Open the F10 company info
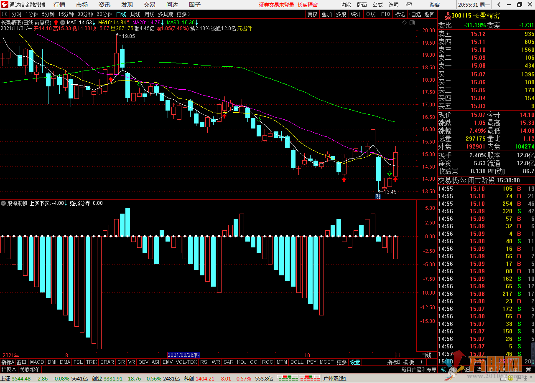535x383 pixels. tap(385, 14)
